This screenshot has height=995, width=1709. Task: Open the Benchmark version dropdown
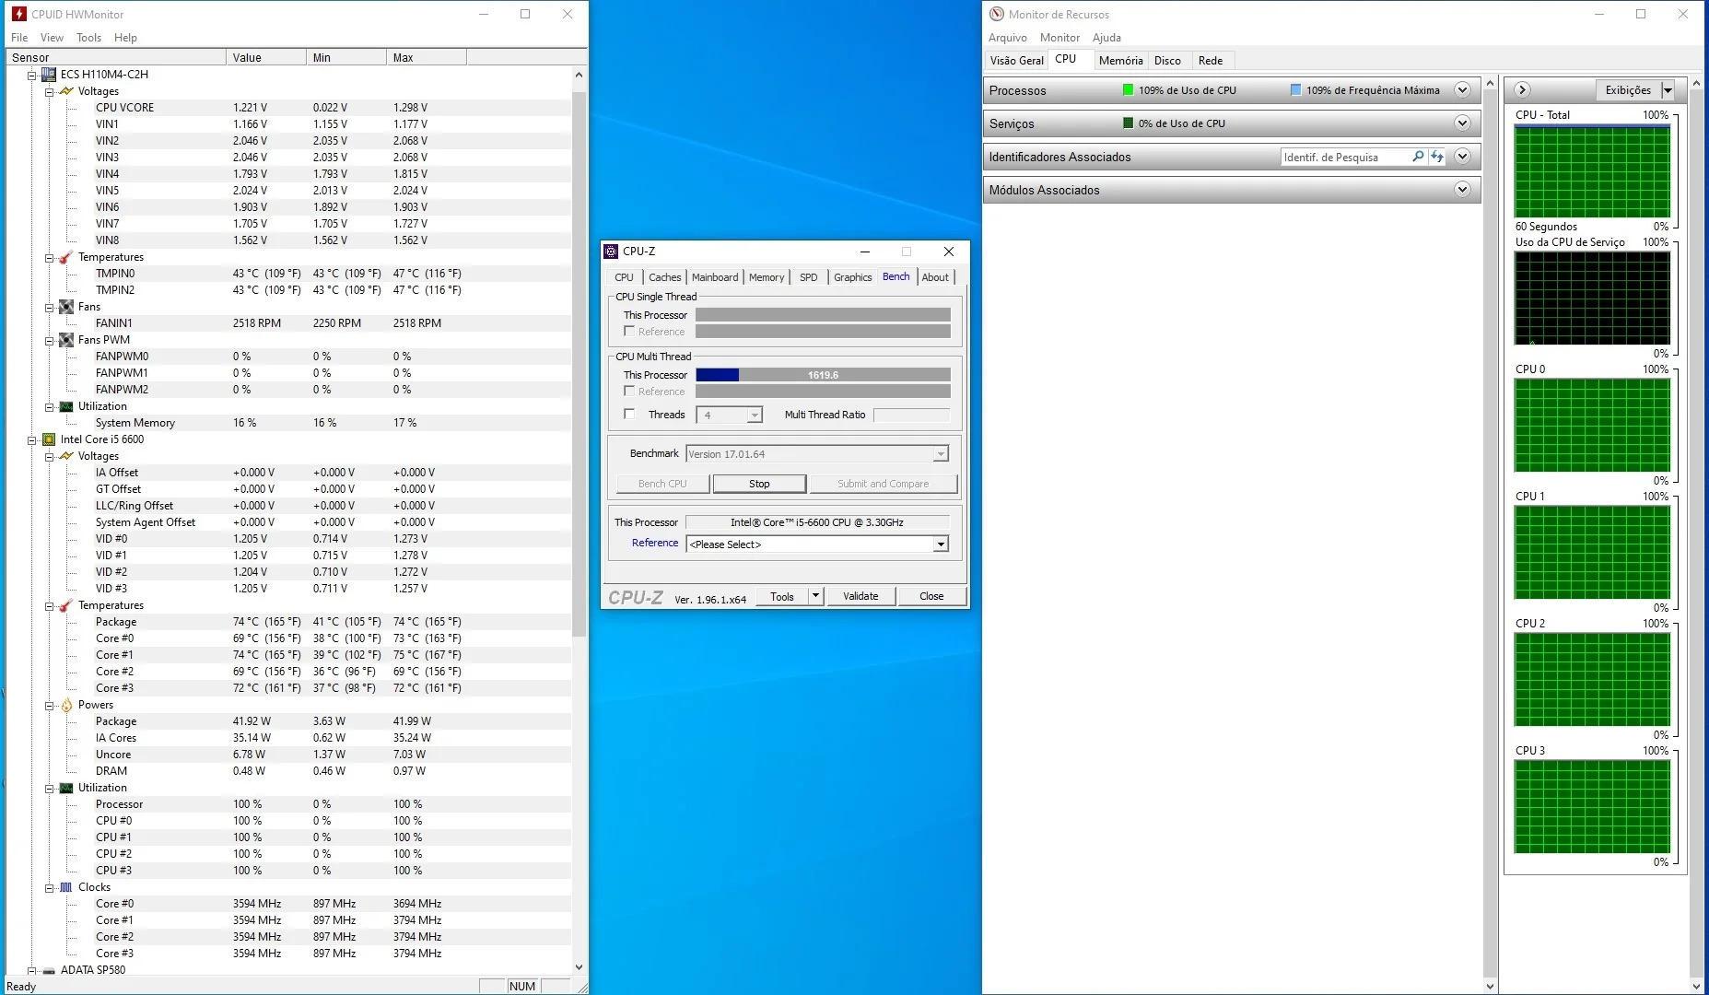(x=941, y=454)
